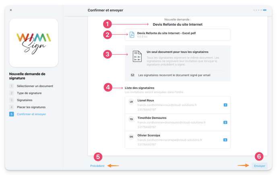Close the signature request dialog
Screen dimensions: 277x175
pos(11,10)
